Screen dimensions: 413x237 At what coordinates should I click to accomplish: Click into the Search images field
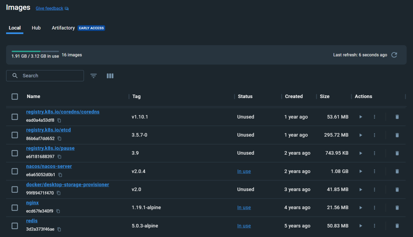point(50,76)
